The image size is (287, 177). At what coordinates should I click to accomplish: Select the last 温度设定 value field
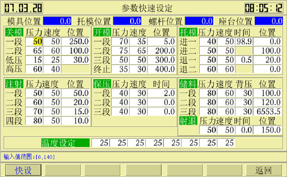(x=226, y=143)
